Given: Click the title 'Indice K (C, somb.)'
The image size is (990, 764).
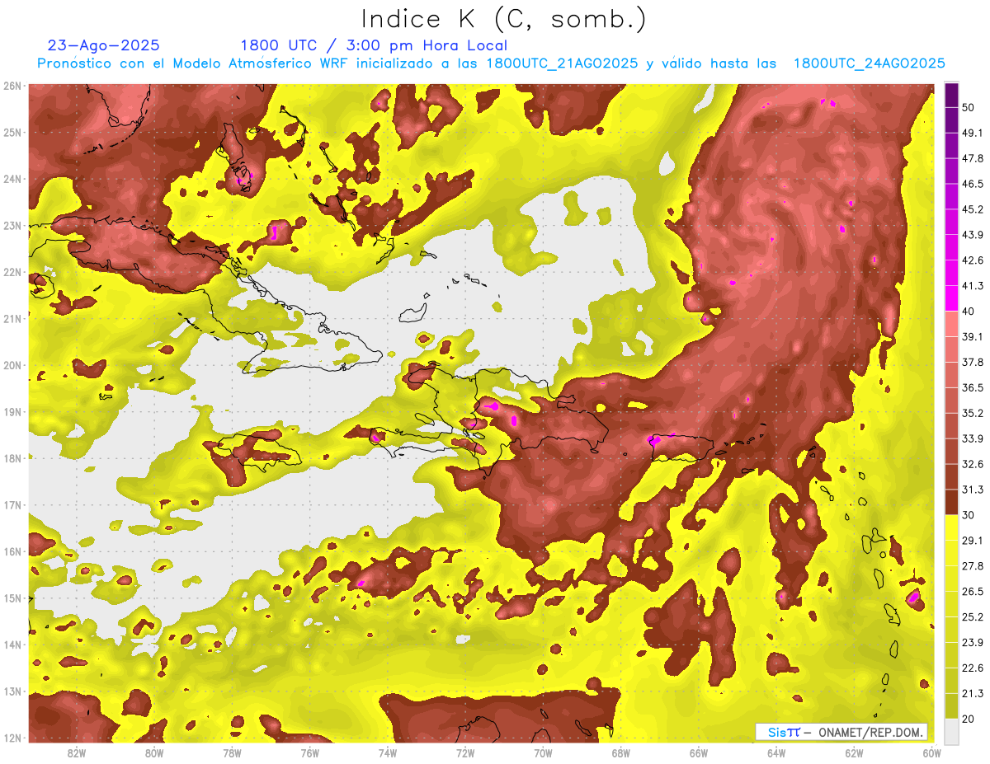Looking at the screenshot, I should pos(505,19).
